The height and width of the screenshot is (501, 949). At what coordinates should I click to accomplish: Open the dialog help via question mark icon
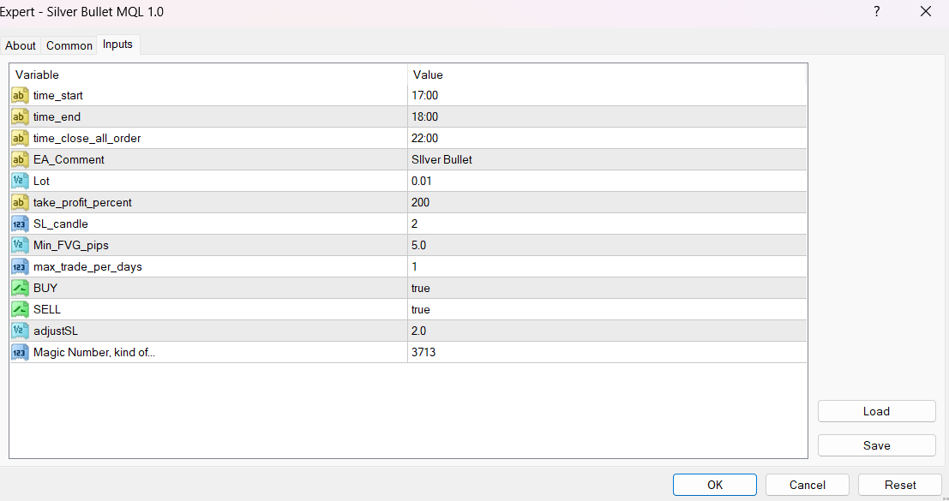click(876, 11)
